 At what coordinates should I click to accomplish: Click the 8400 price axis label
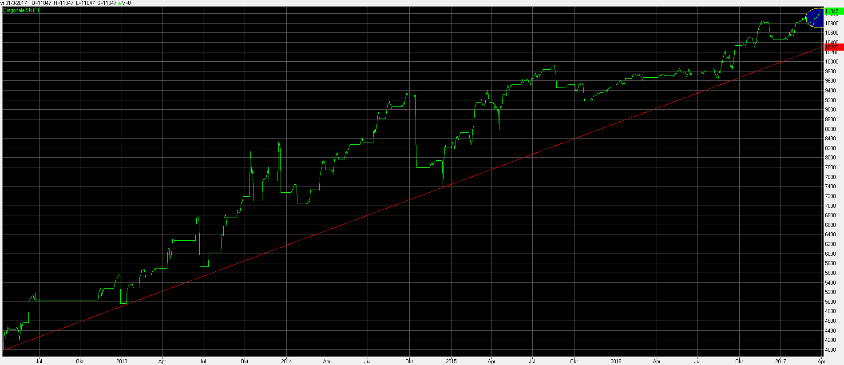coord(830,138)
